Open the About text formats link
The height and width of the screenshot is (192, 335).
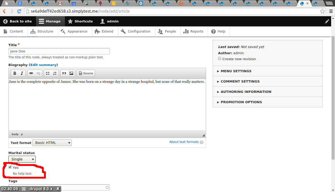coord(184,142)
